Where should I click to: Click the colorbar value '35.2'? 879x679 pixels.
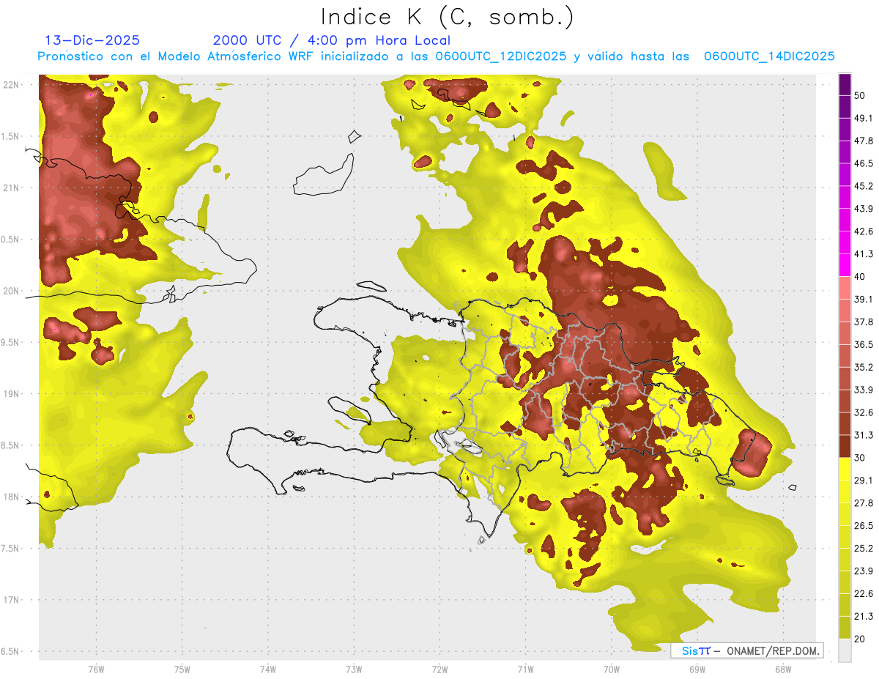[864, 367]
